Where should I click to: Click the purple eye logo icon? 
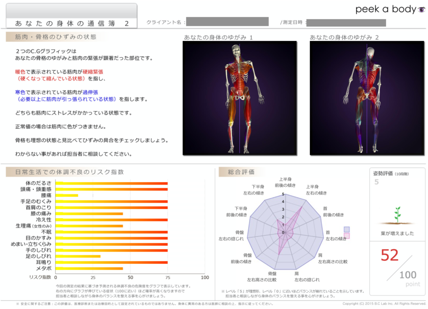(421, 10)
